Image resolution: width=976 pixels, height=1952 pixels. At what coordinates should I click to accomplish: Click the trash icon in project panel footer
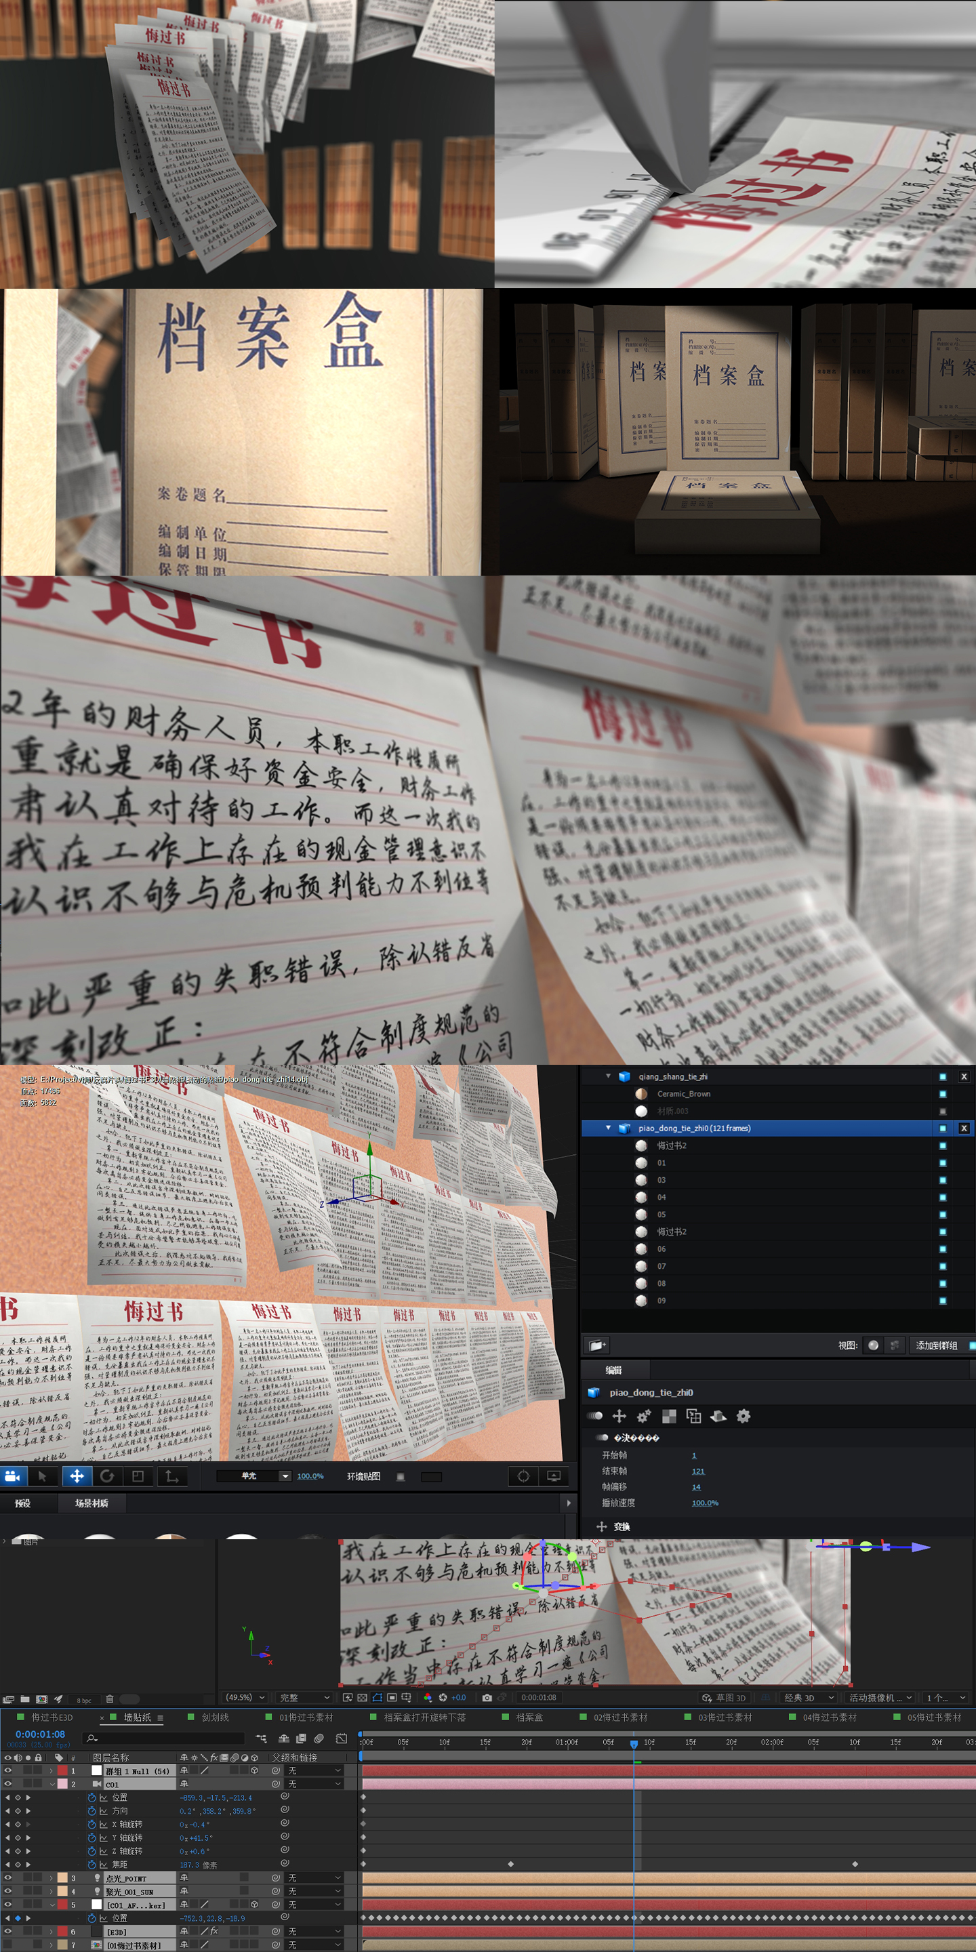point(110,1699)
